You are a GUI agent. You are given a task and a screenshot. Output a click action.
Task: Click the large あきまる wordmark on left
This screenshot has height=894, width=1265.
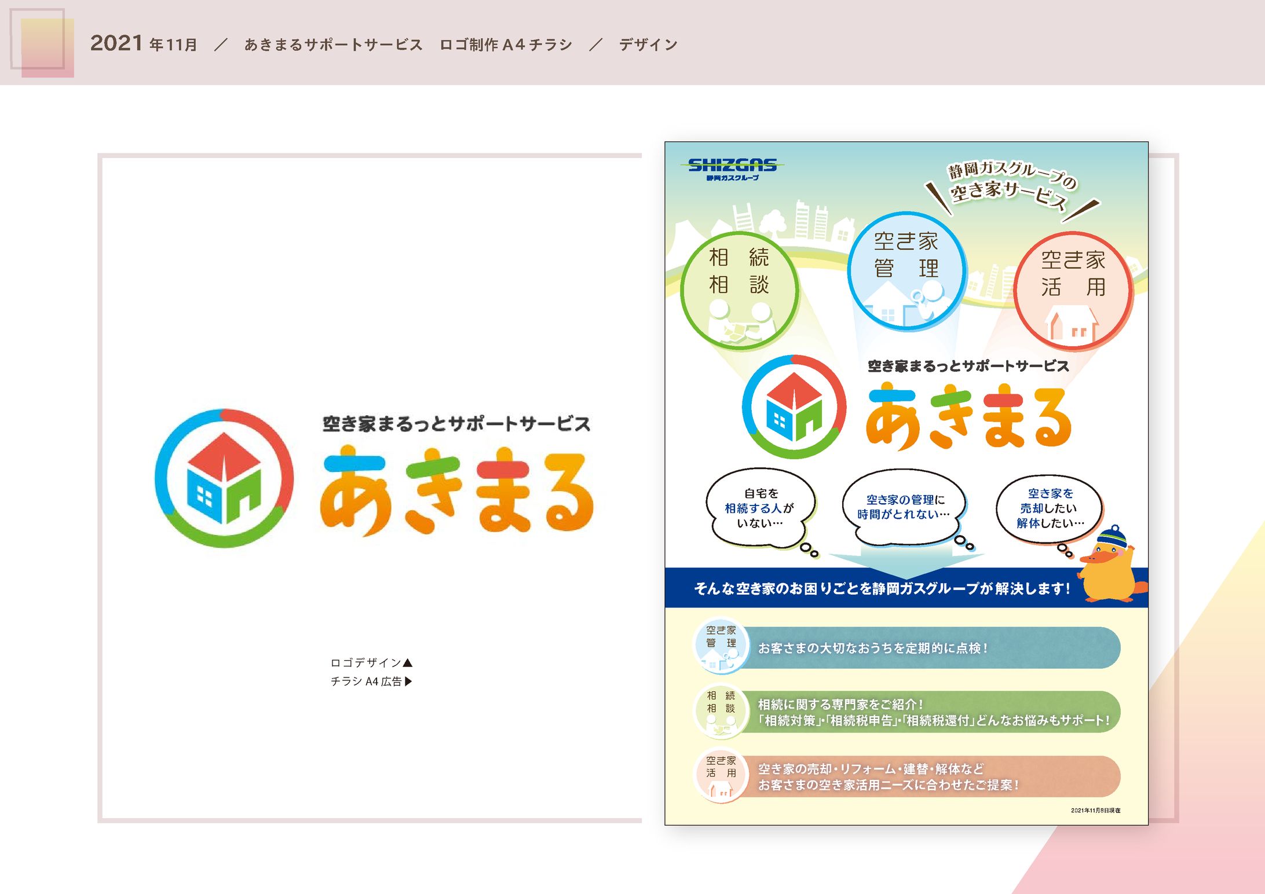click(x=456, y=490)
